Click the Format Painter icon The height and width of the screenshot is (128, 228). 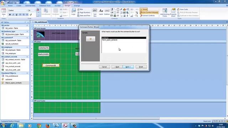pos(31,15)
